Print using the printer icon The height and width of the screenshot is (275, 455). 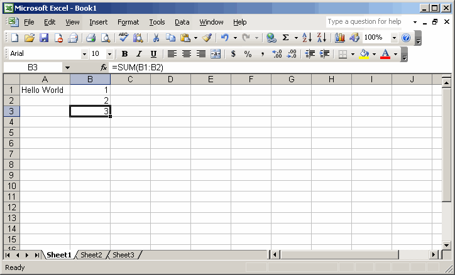[x=91, y=38]
